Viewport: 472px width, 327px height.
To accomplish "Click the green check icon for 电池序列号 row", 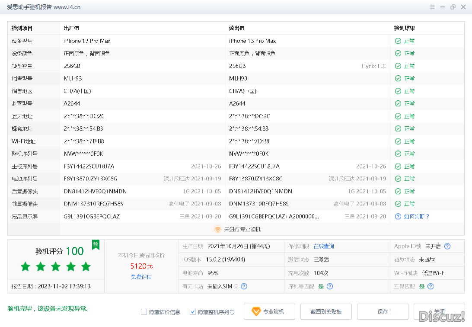I will [398, 179].
